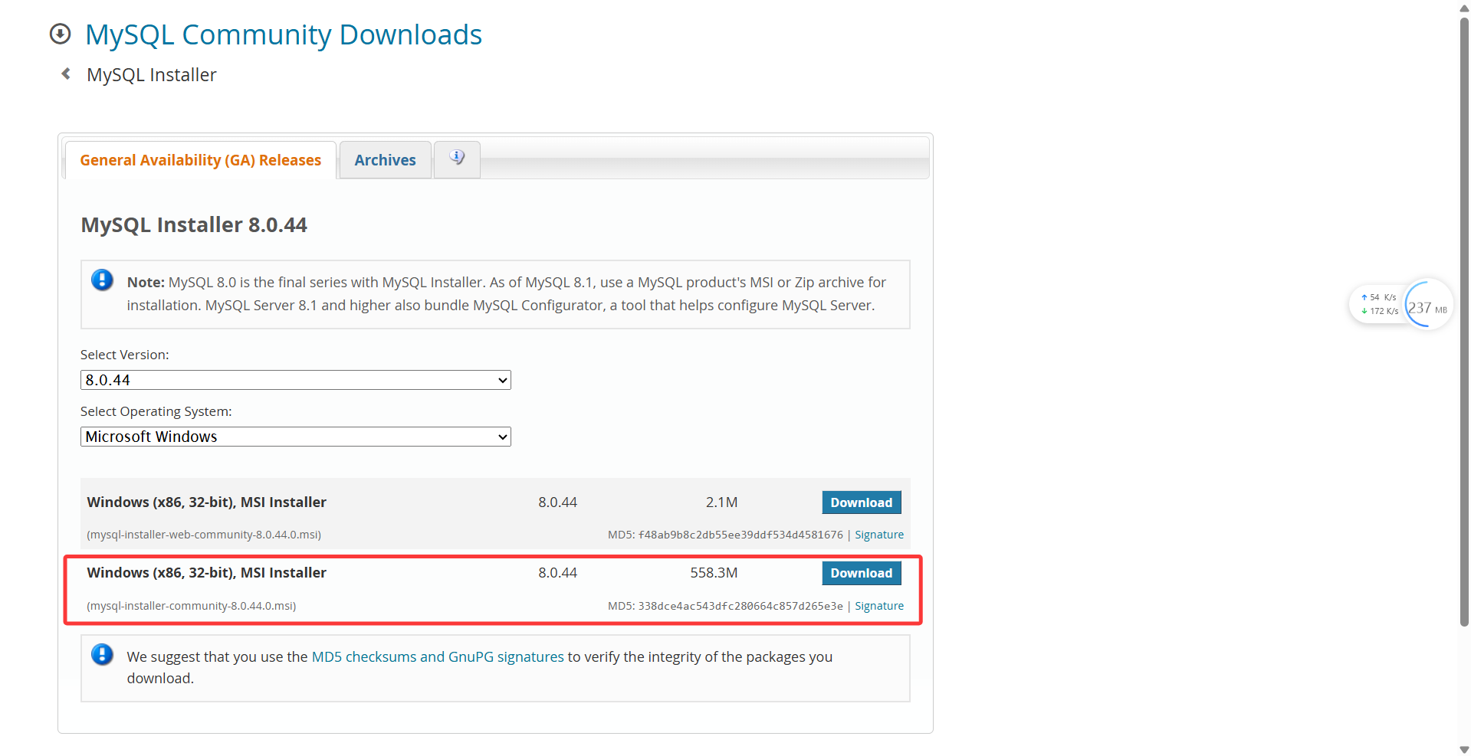Open the Select Operating System dropdown

tap(296, 437)
